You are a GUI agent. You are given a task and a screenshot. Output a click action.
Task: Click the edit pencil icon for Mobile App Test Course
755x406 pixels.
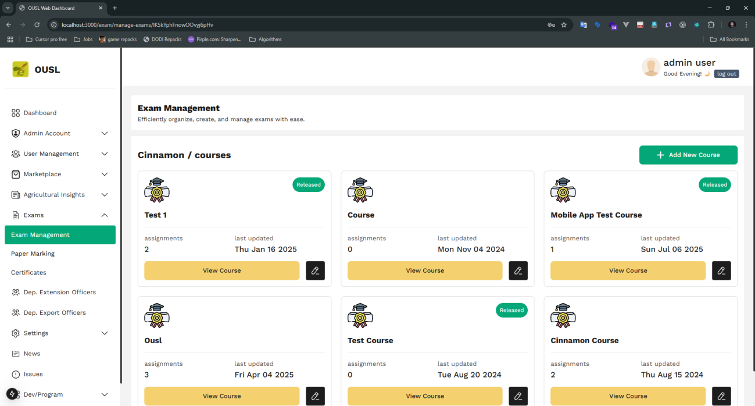point(721,270)
